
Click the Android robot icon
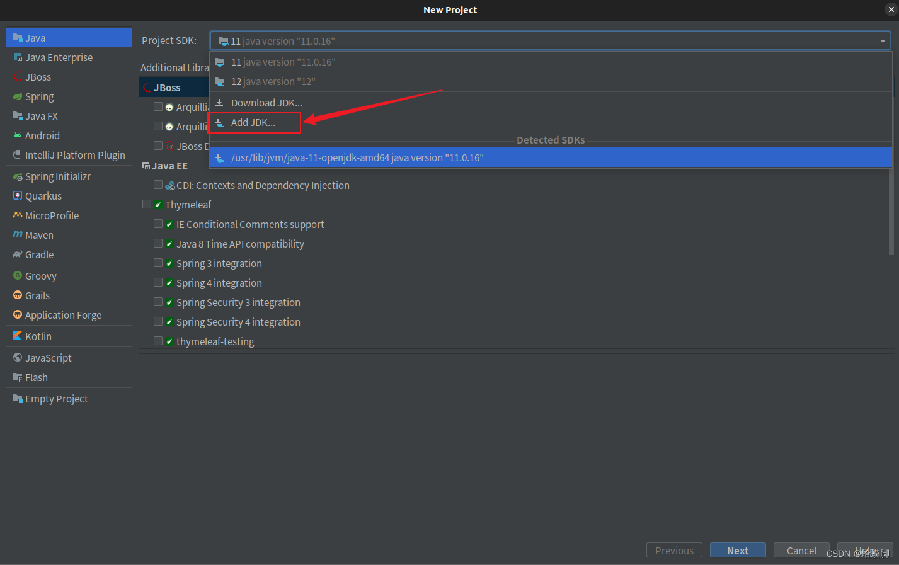[18, 135]
